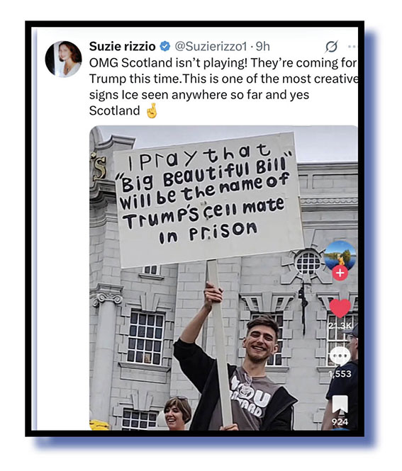The image size is (402, 471).
Task: Open the TikTok creator's round avatar
Action: coord(340,255)
